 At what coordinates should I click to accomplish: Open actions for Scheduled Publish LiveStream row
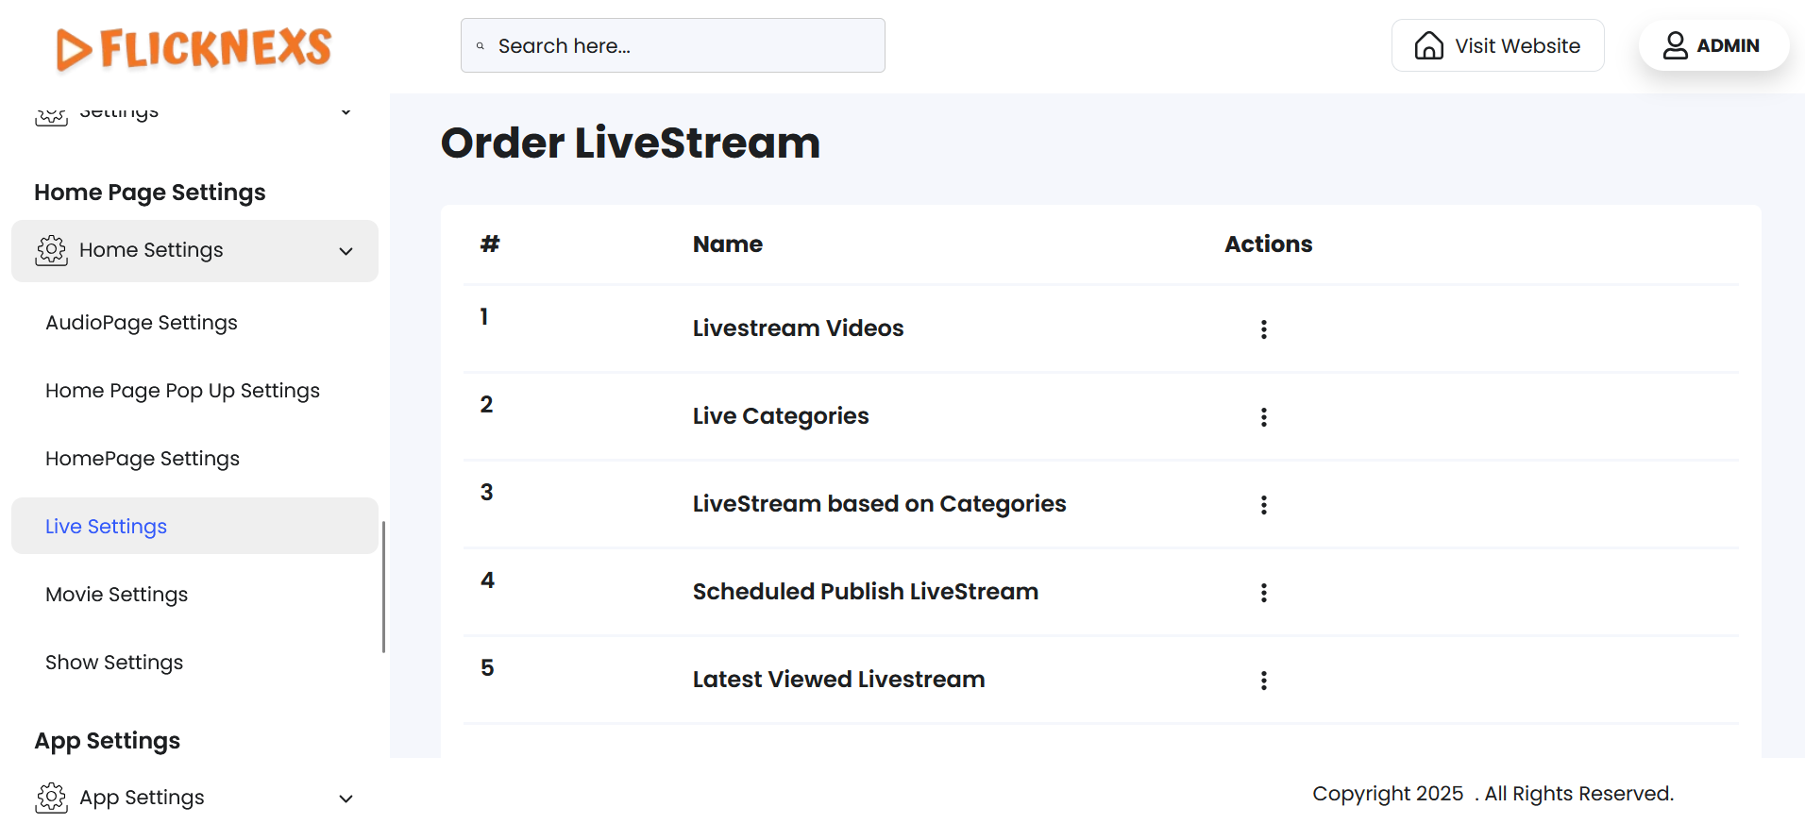(x=1263, y=593)
